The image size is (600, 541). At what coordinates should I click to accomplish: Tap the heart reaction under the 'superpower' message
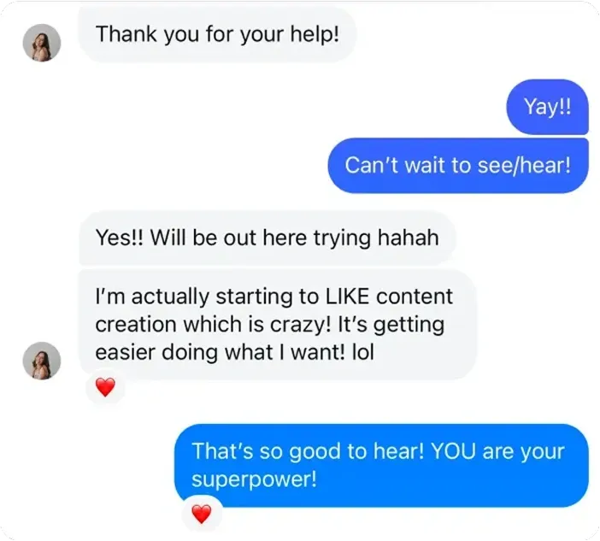[201, 514]
